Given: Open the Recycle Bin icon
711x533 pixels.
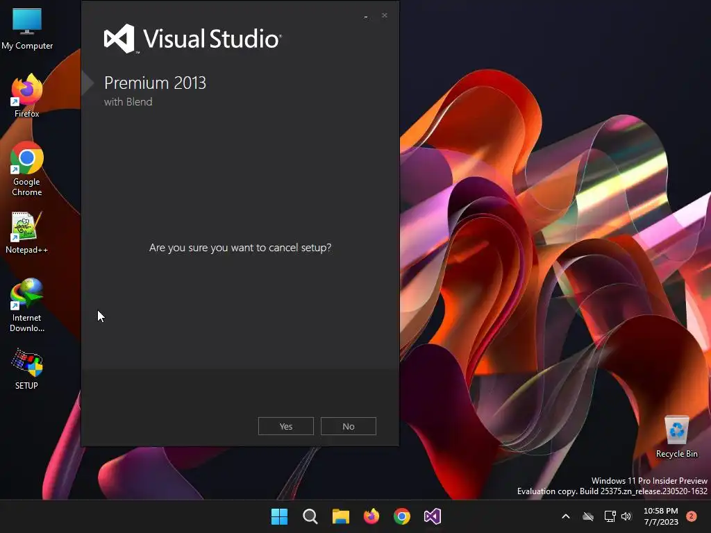Looking at the screenshot, I should pyautogui.click(x=676, y=437).
